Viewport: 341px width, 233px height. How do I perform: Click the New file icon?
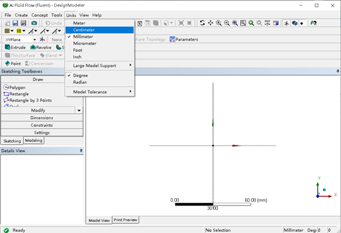[7, 23]
